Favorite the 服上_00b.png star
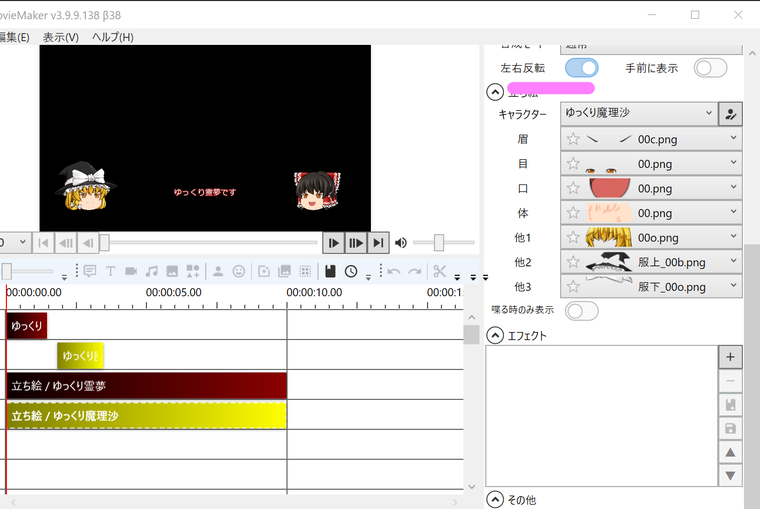760x509 pixels. pyautogui.click(x=573, y=262)
